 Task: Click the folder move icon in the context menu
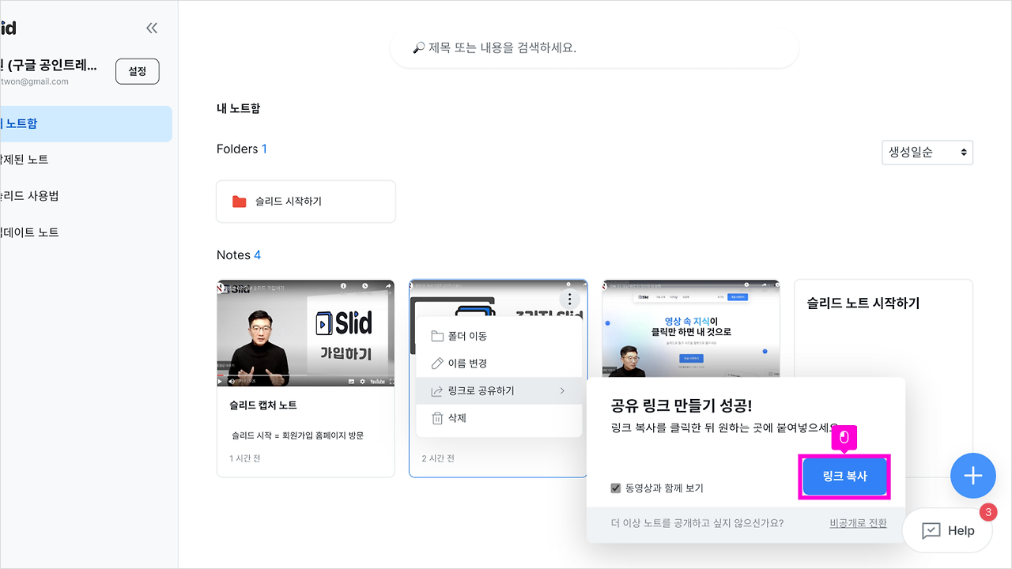pos(439,335)
